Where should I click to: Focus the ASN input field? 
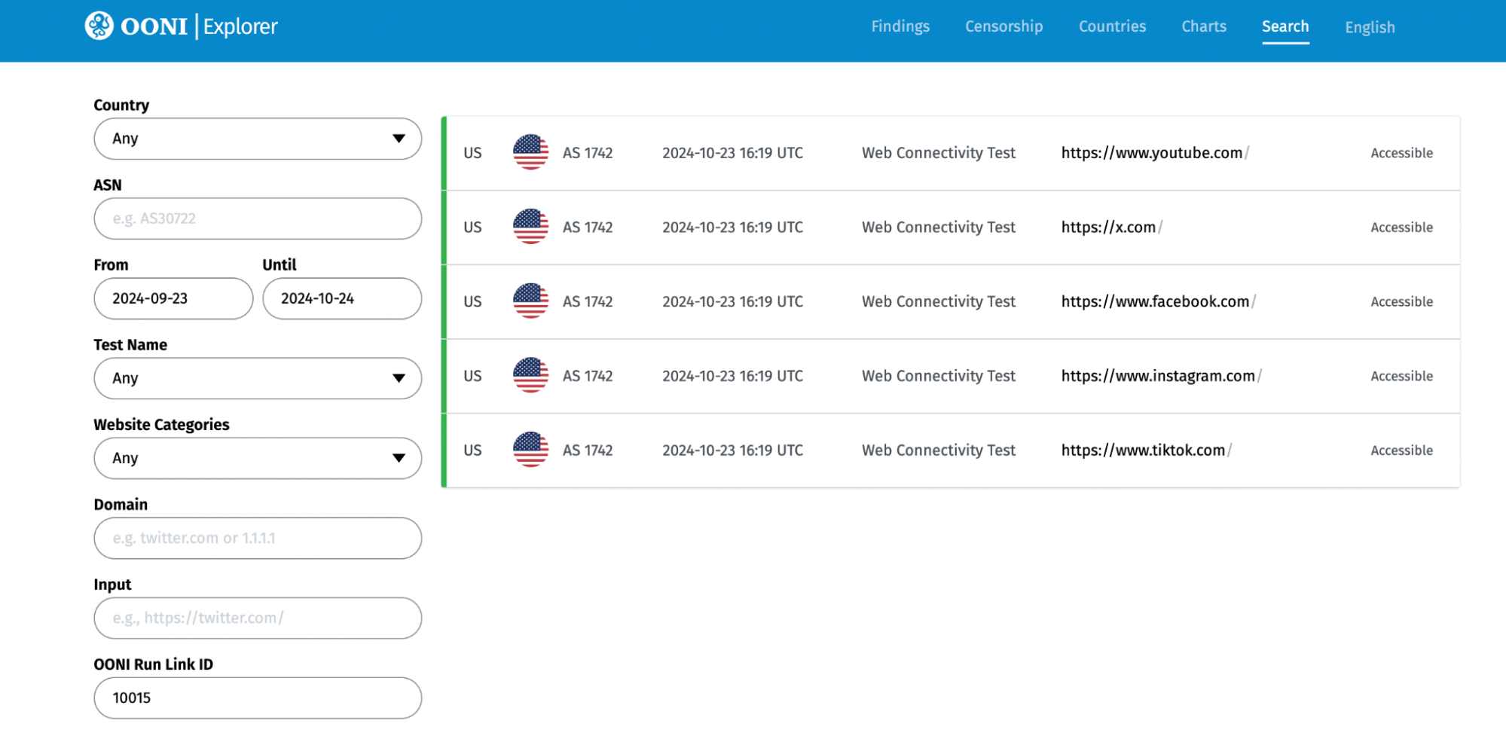point(257,218)
